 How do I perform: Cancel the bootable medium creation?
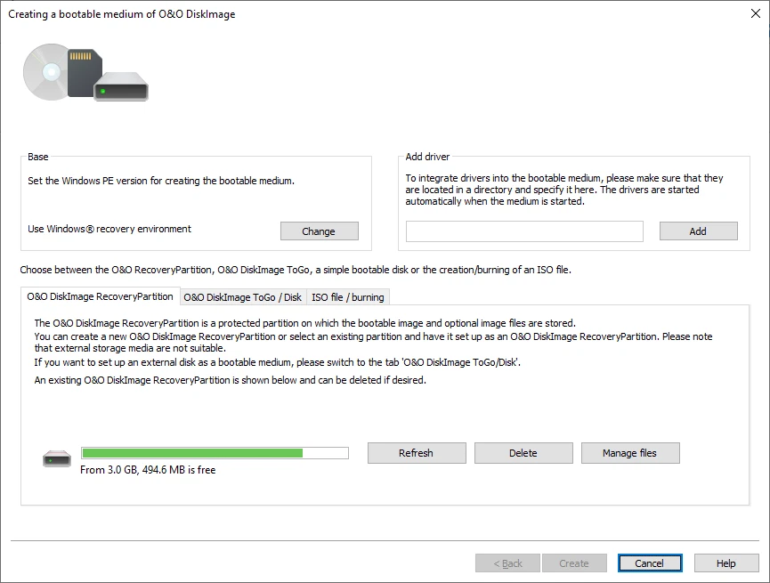(649, 563)
